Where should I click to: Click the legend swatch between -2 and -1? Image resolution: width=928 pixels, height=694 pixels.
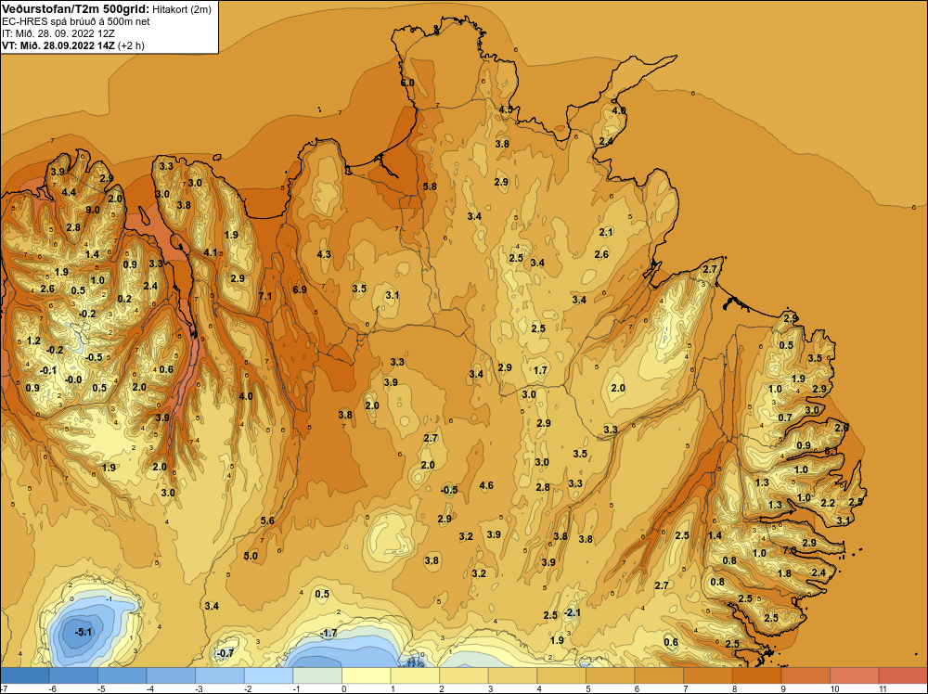[269, 675]
